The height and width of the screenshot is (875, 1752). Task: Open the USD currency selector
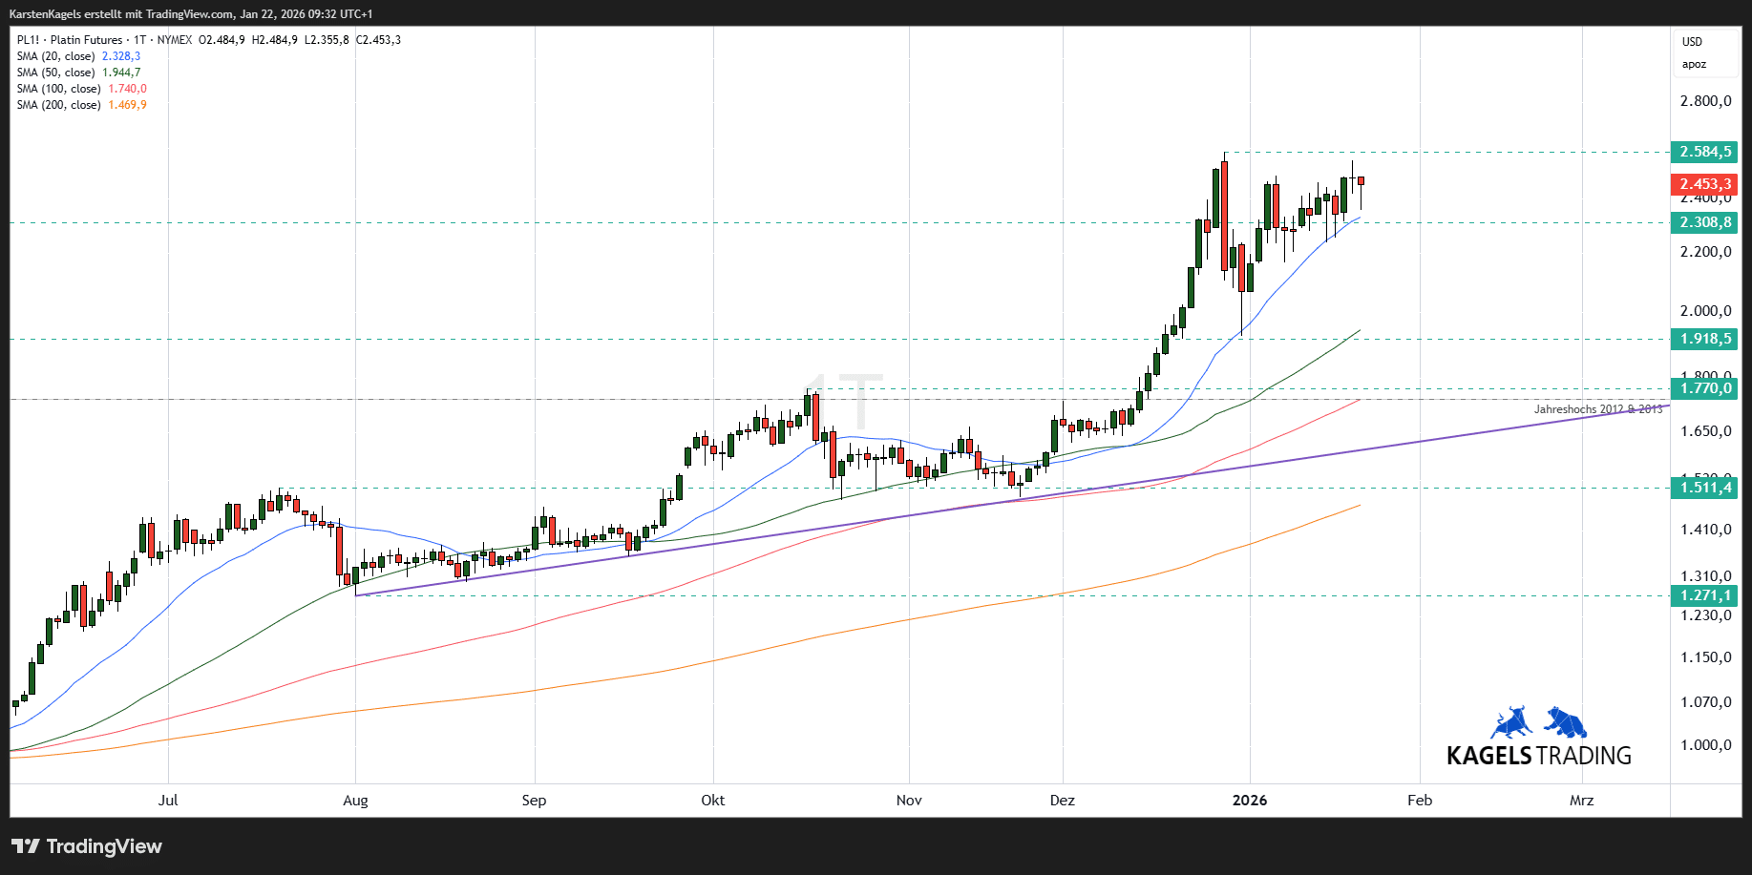1692,42
